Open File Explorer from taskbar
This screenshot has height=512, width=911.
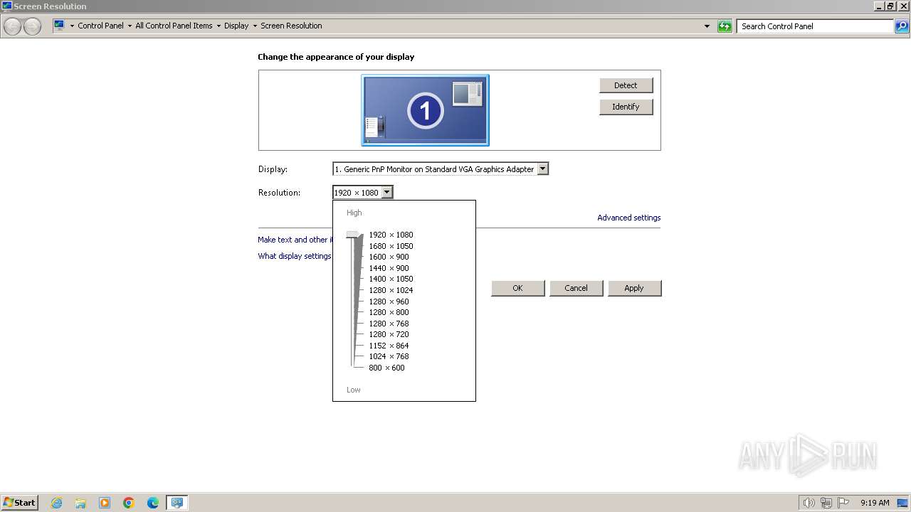pyautogui.click(x=80, y=503)
